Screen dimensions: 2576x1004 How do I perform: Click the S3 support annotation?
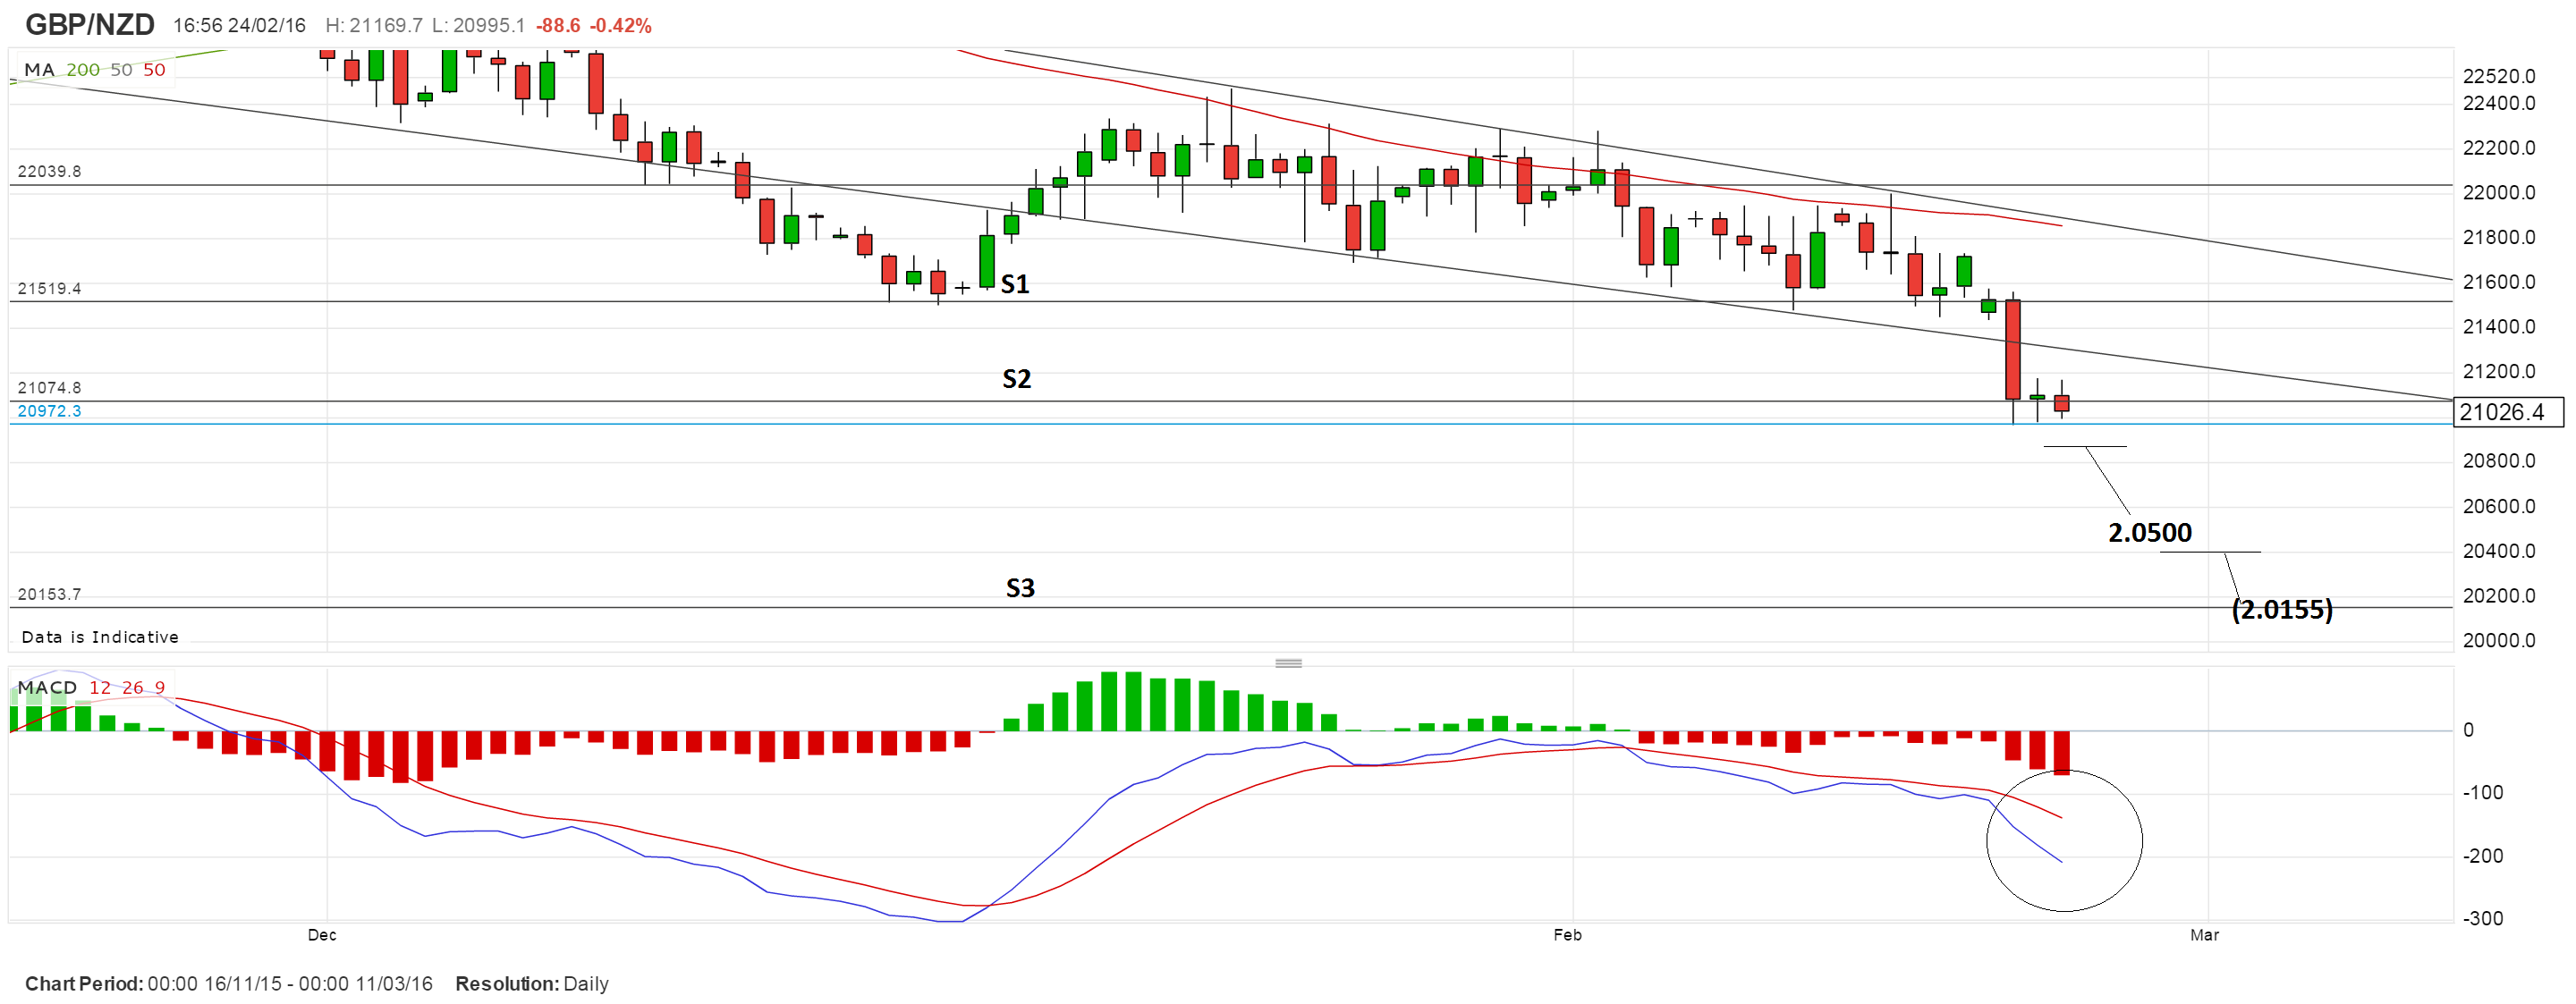1020,588
